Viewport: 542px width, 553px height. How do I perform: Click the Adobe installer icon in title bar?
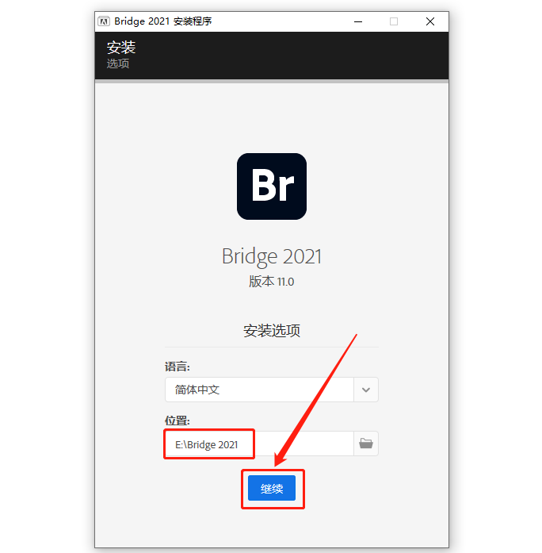[x=104, y=21]
